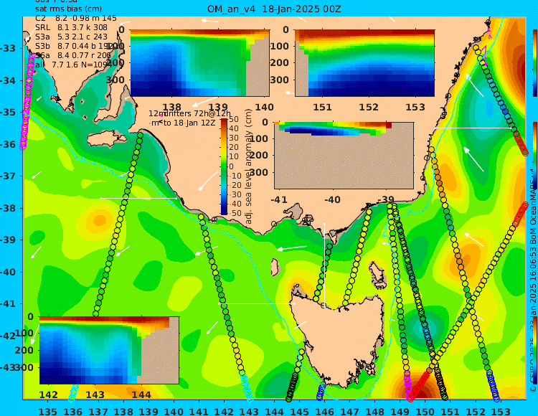Click the 0 tick label on the anomaly colorbar
The image size is (538, 416).
(x=231, y=166)
